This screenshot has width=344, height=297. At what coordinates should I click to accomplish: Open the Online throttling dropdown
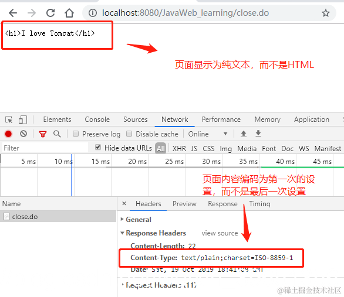point(208,134)
